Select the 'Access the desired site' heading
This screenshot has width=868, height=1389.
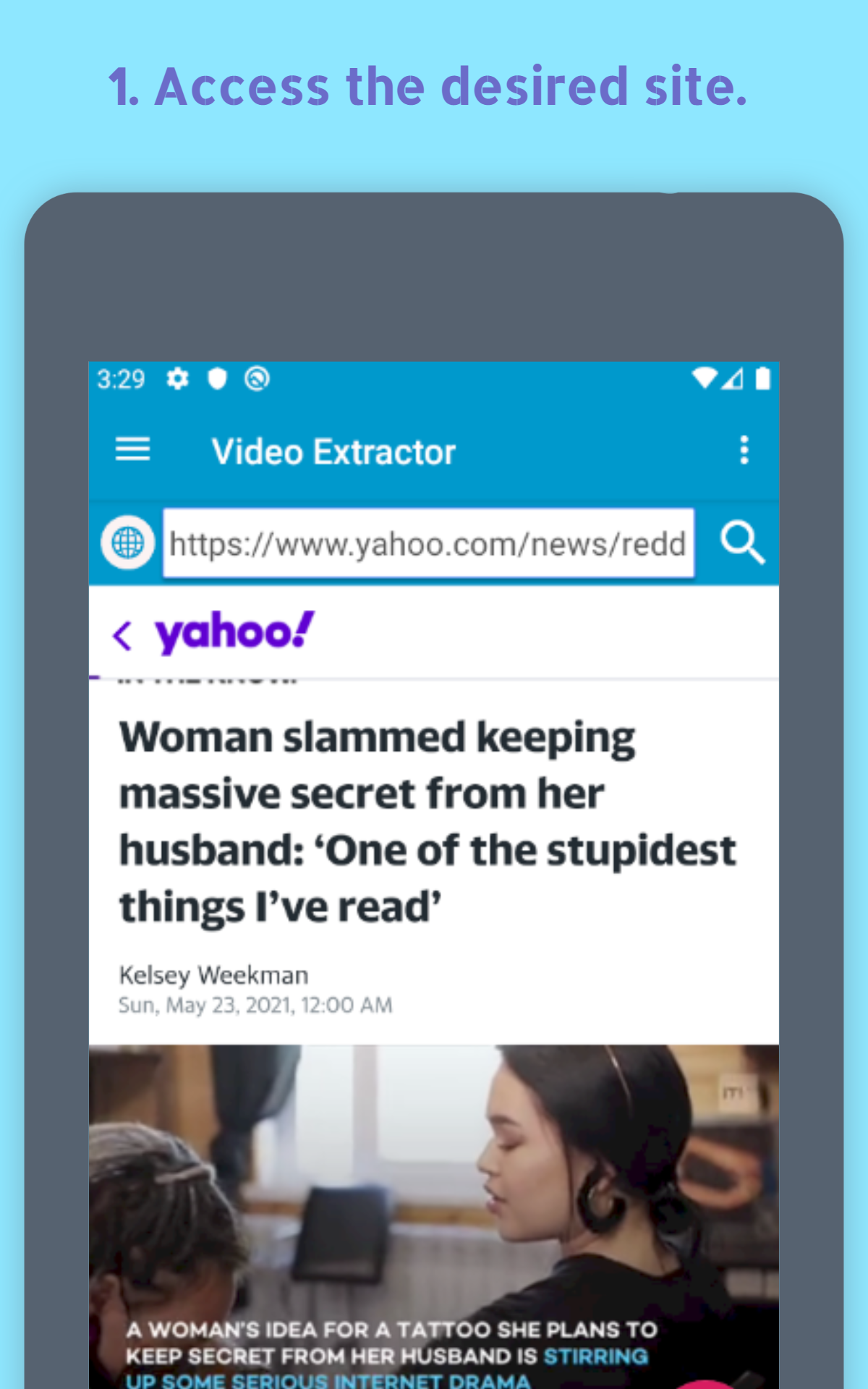(x=427, y=86)
